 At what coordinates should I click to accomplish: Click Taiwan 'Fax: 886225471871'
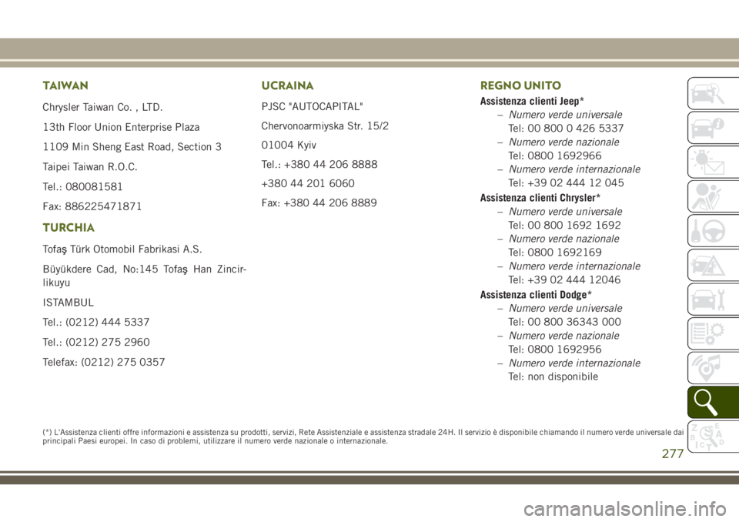[x=92, y=206]
